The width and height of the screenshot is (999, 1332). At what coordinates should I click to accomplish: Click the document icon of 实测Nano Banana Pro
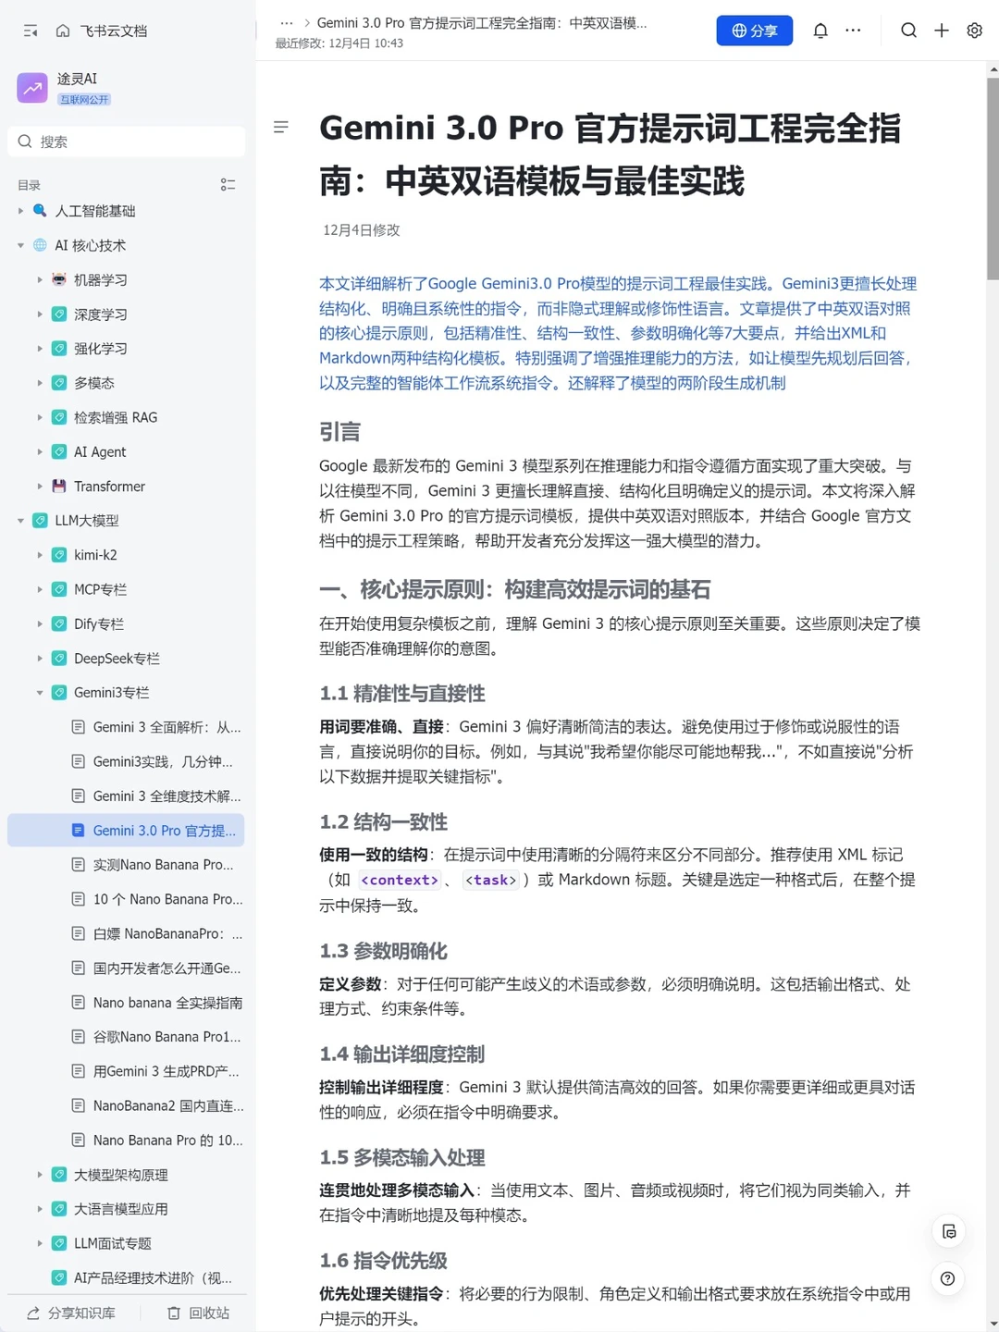[79, 864]
